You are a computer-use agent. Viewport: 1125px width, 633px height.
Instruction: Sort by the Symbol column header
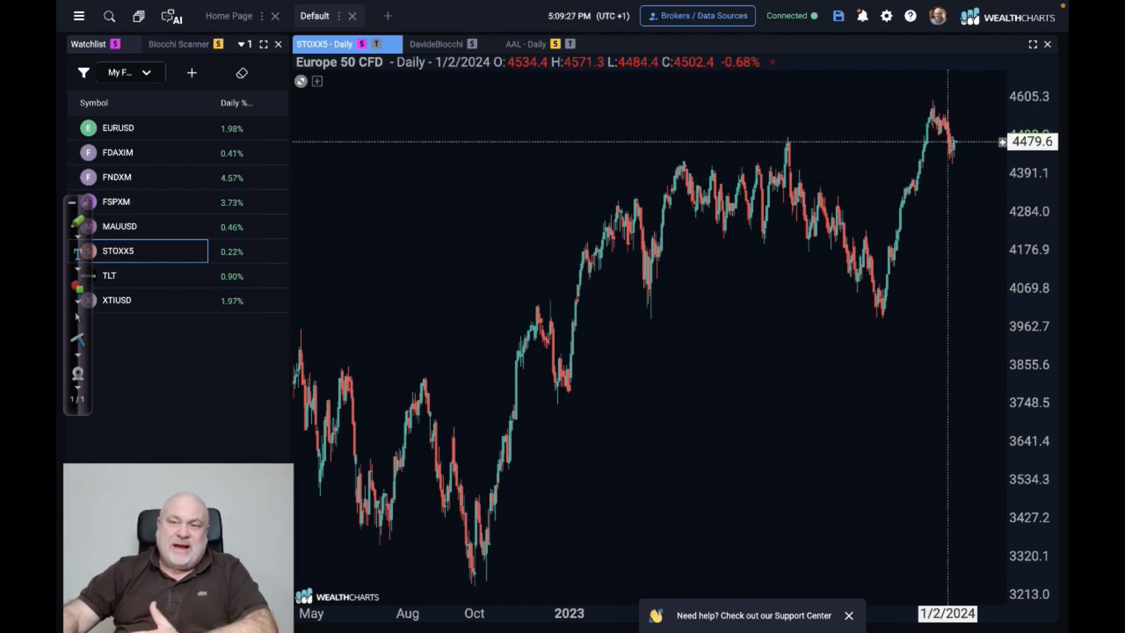(x=94, y=103)
